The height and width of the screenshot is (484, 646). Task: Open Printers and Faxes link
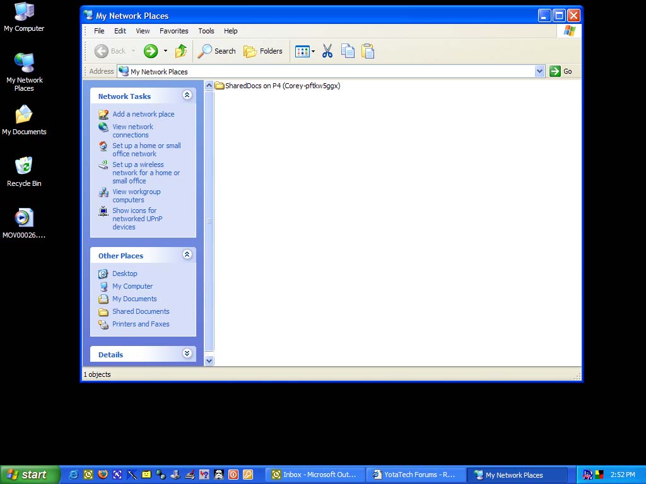click(141, 325)
